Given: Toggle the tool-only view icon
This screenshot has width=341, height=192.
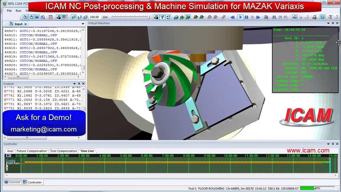Looking at the screenshot, I should point(168,17).
